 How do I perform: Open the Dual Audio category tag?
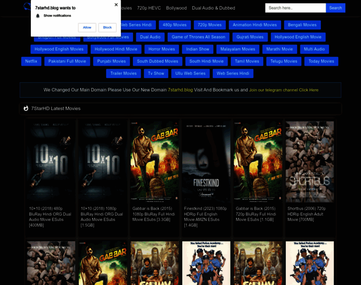click(x=151, y=37)
